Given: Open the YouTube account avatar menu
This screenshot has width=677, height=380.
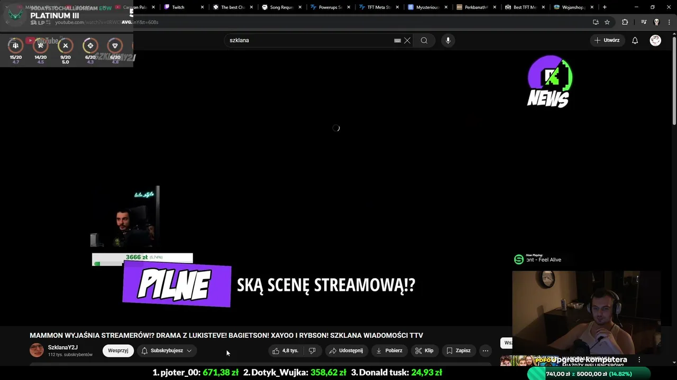Looking at the screenshot, I should [655, 40].
